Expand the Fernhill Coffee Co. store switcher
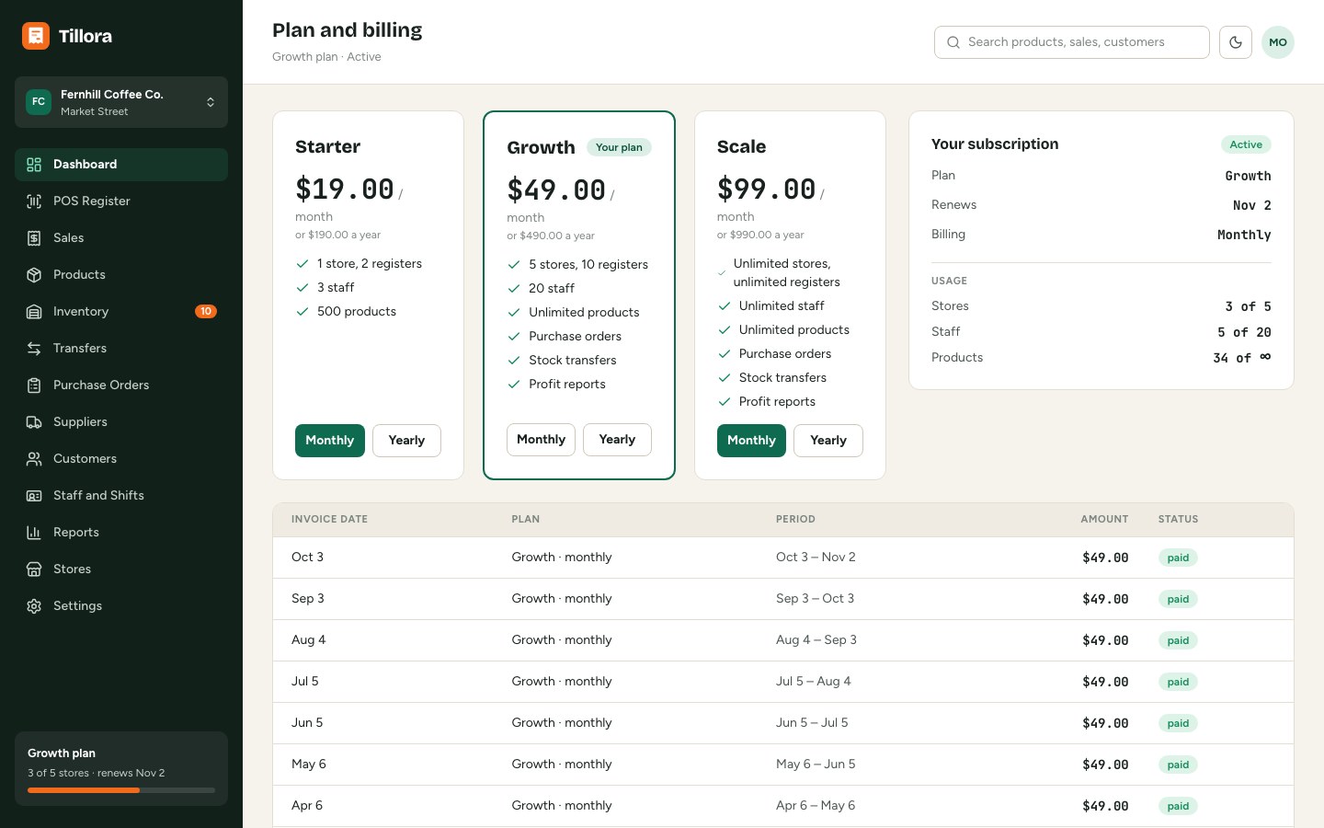The width and height of the screenshot is (1324, 828). [121, 102]
